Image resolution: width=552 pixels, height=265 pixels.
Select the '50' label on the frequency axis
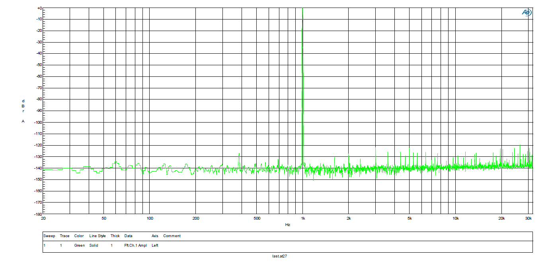(104, 218)
